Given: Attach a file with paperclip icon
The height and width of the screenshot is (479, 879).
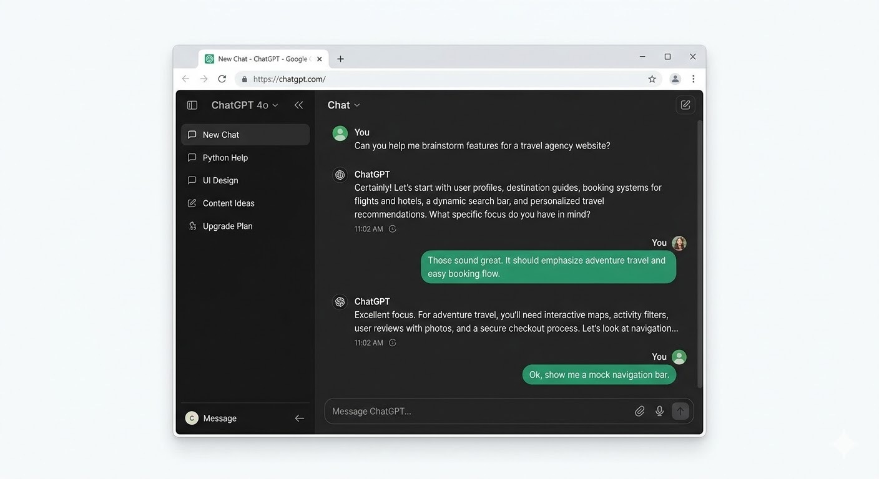Looking at the screenshot, I should point(640,411).
